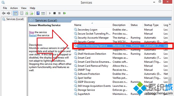Viewport: 174px width, 96px height.
Task: Select the Storage Service row
Action: (121, 90)
